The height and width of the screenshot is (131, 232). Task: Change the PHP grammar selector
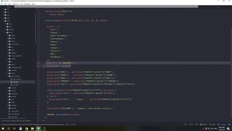(196, 124)
